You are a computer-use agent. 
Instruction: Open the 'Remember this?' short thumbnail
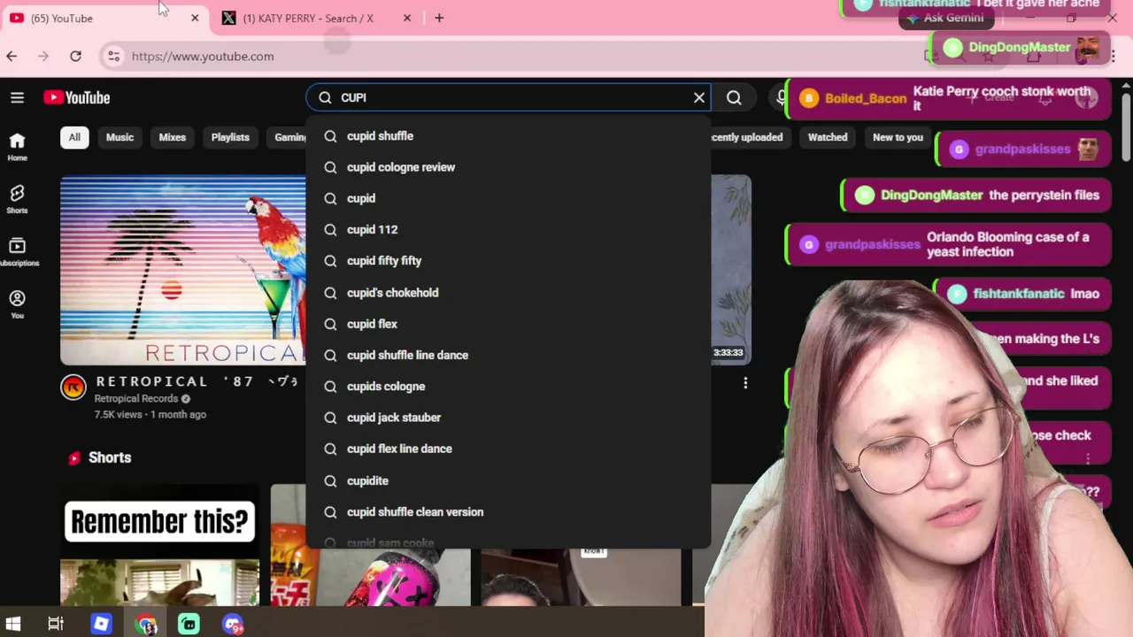160,545
